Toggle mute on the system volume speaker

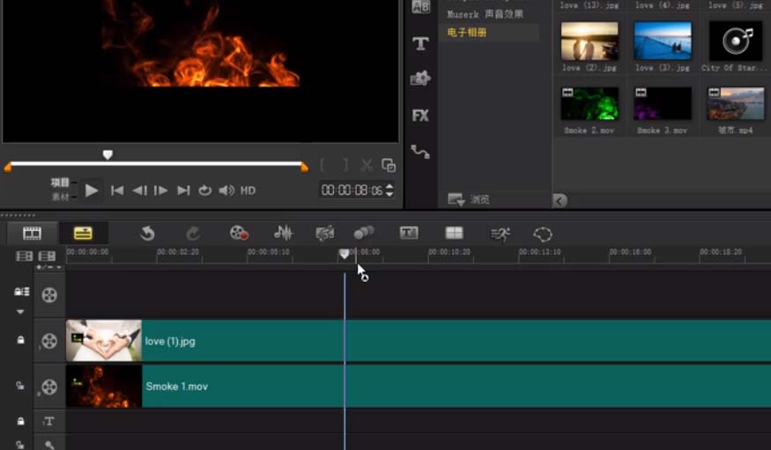[226, 190]
